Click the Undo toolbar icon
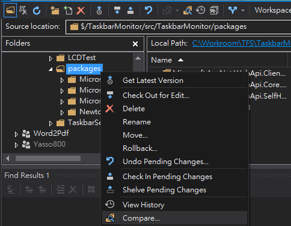 coord(149,10)
